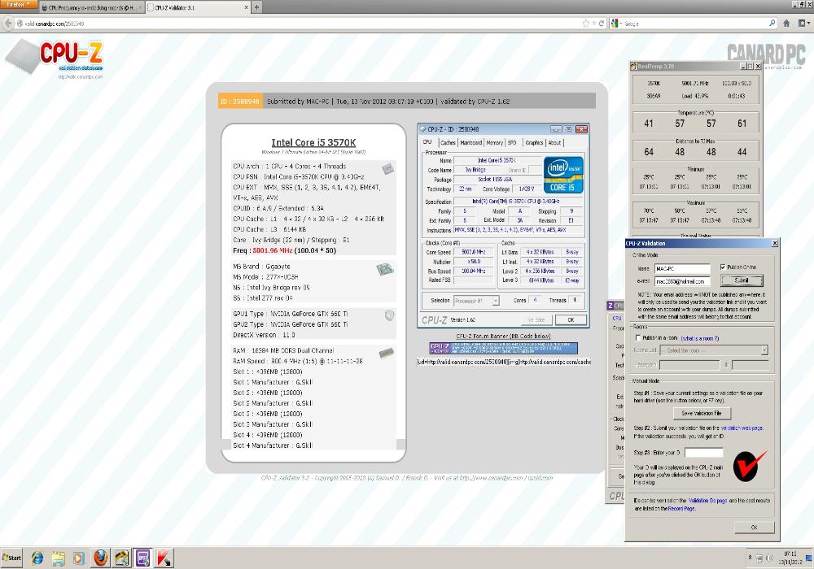Viewport: 814px width, 569px height.
Task: Click the e-mail field in CPU-Z Validation
Action: 681,281
